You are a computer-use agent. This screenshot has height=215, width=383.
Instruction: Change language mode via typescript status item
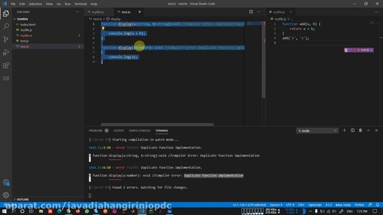coord(315,205)
